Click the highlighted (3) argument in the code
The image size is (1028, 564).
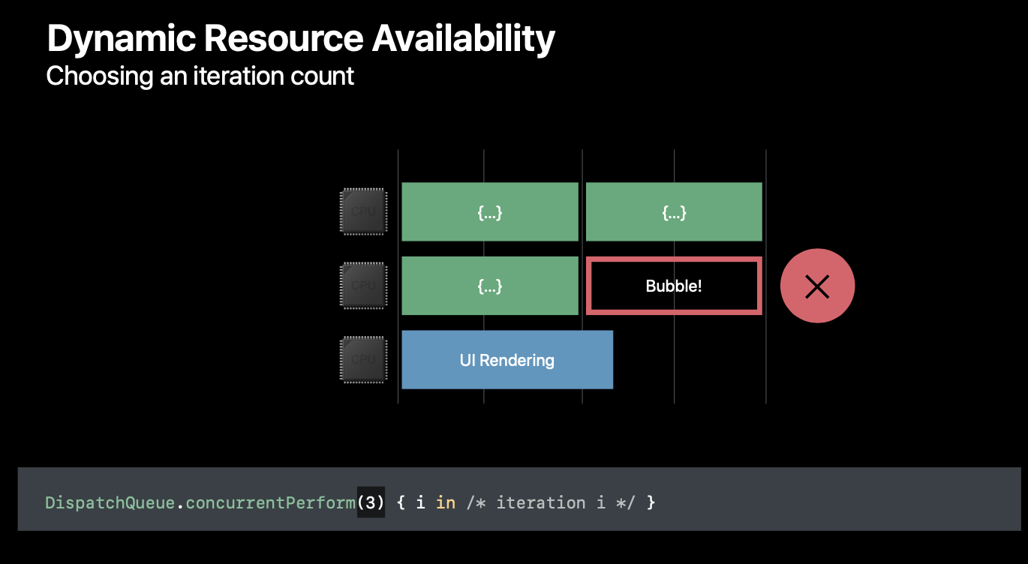pyautogui.click(x=371, y=502)
